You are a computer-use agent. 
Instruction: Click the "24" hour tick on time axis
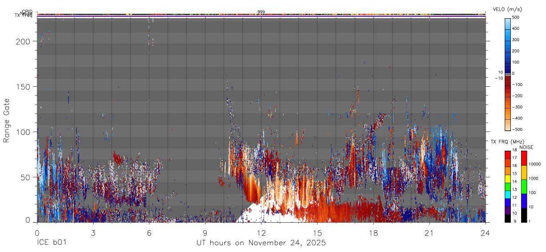pyautogui.click(x=486, y=233)
